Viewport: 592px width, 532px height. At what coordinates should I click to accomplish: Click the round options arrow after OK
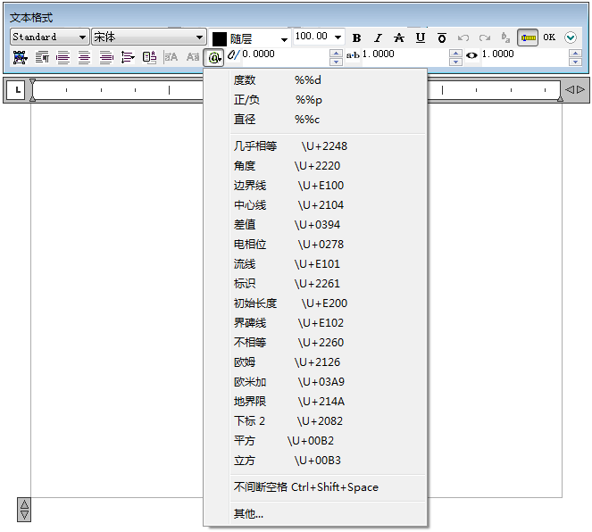pos(571,37)
